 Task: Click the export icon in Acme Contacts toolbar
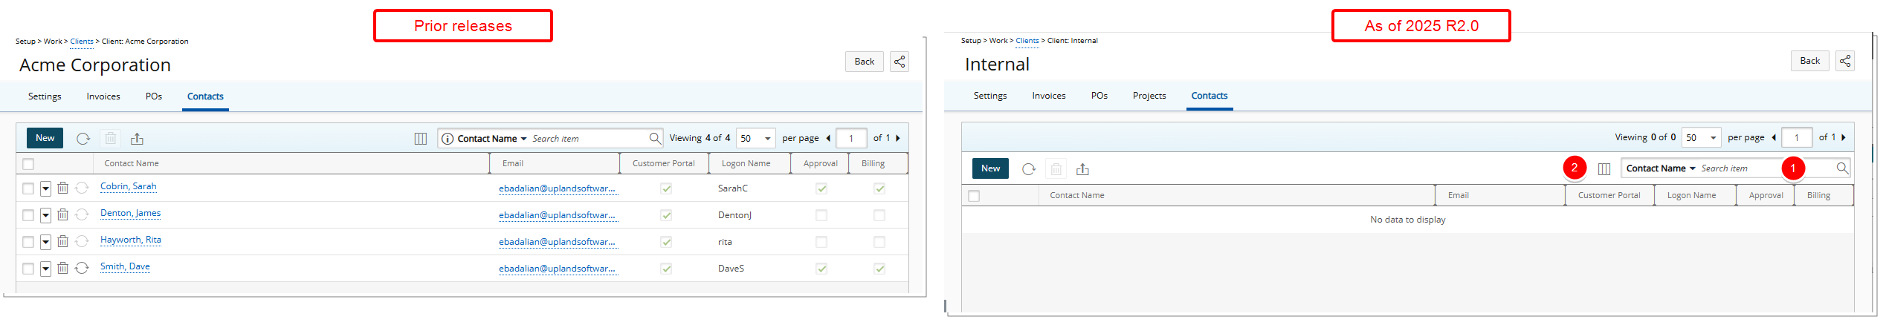tap(137, 139)
